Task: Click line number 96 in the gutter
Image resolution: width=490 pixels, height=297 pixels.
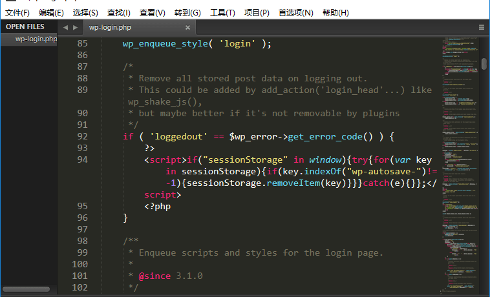Action: (83, 218)
